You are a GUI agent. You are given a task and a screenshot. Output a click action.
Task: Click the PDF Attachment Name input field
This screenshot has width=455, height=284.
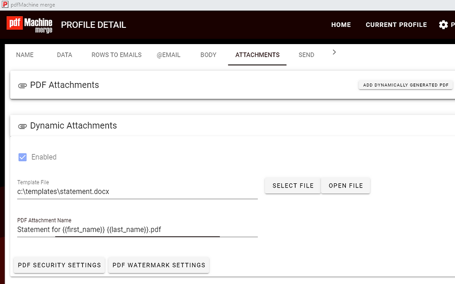[x=137, y=230]
